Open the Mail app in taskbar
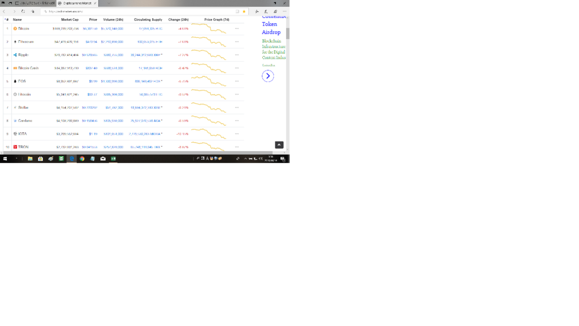This screenshot has width=579, height=326. point(103,158)
